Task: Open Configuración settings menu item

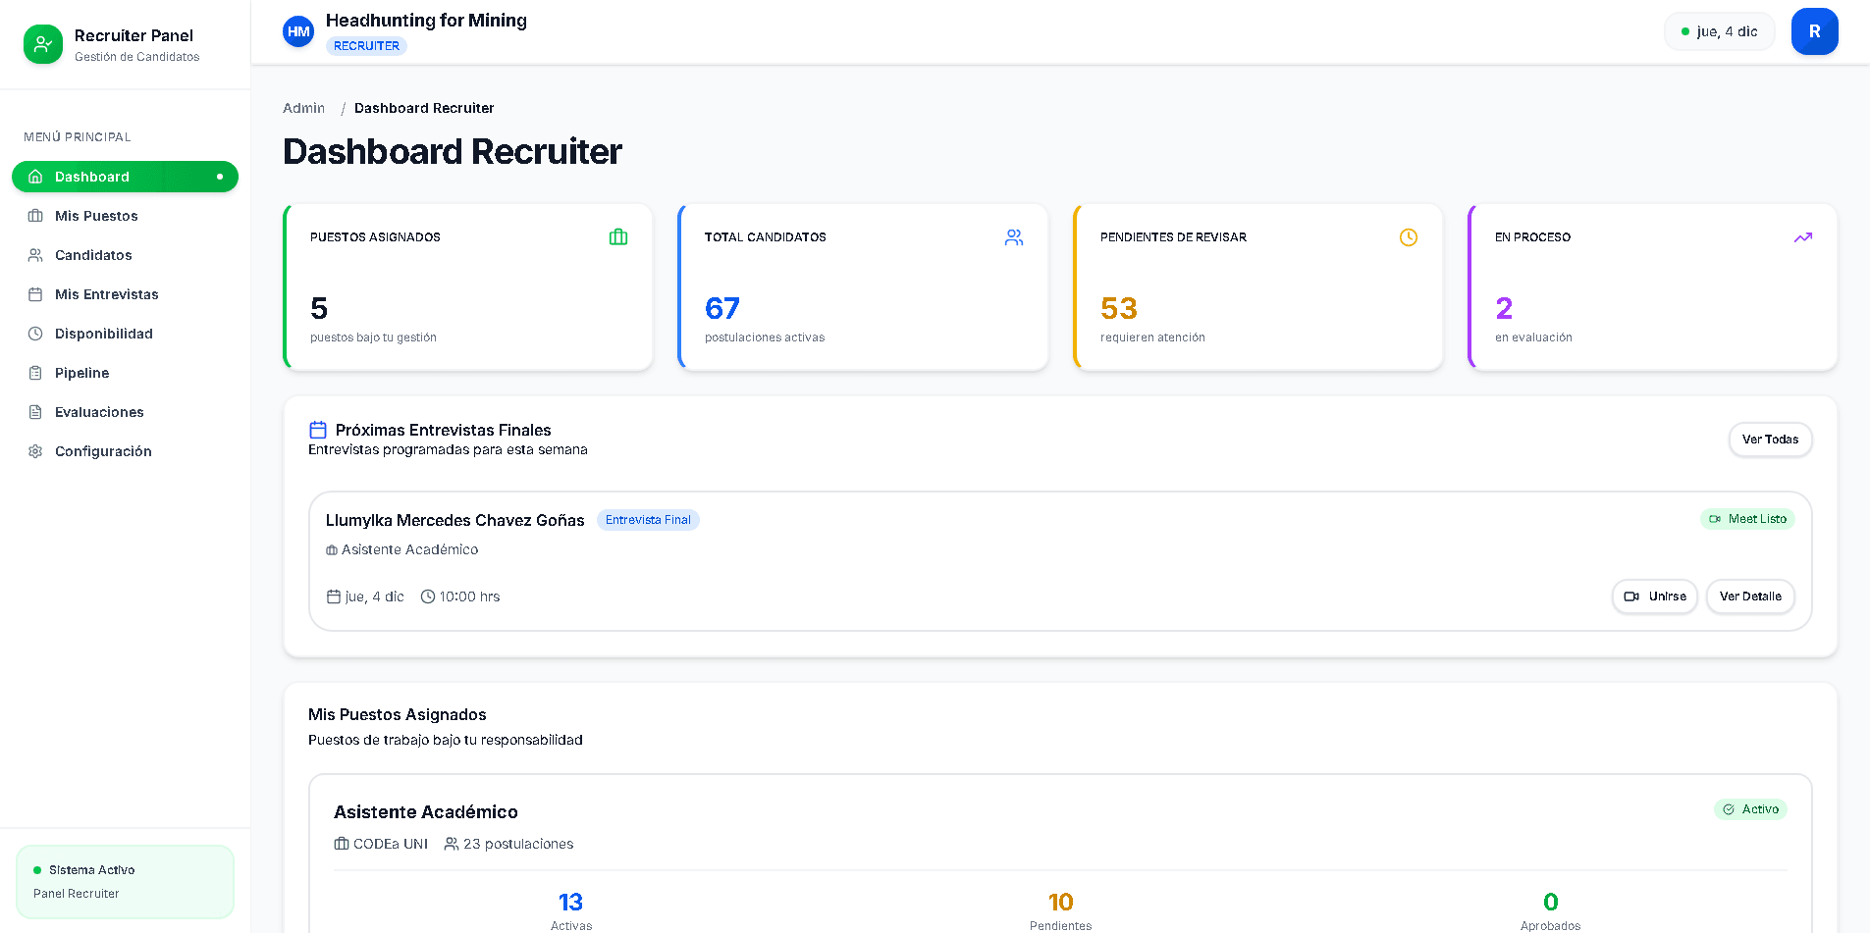Action: click(103, 451)
